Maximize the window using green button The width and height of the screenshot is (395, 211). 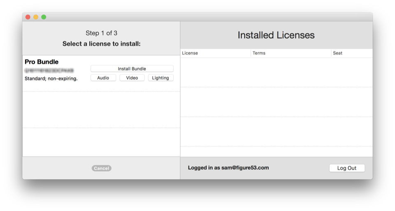44,17
